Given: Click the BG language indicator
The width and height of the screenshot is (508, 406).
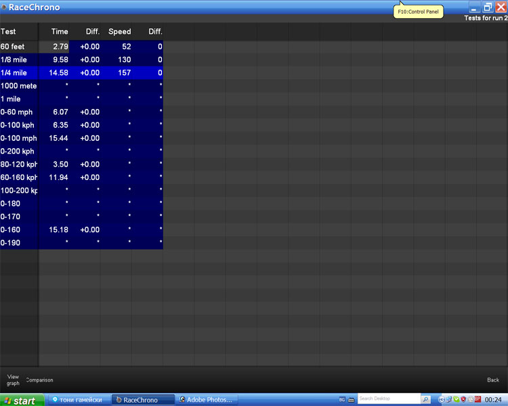Looking at the screenshot, I should pyautogui.click(x=342, y=400).
